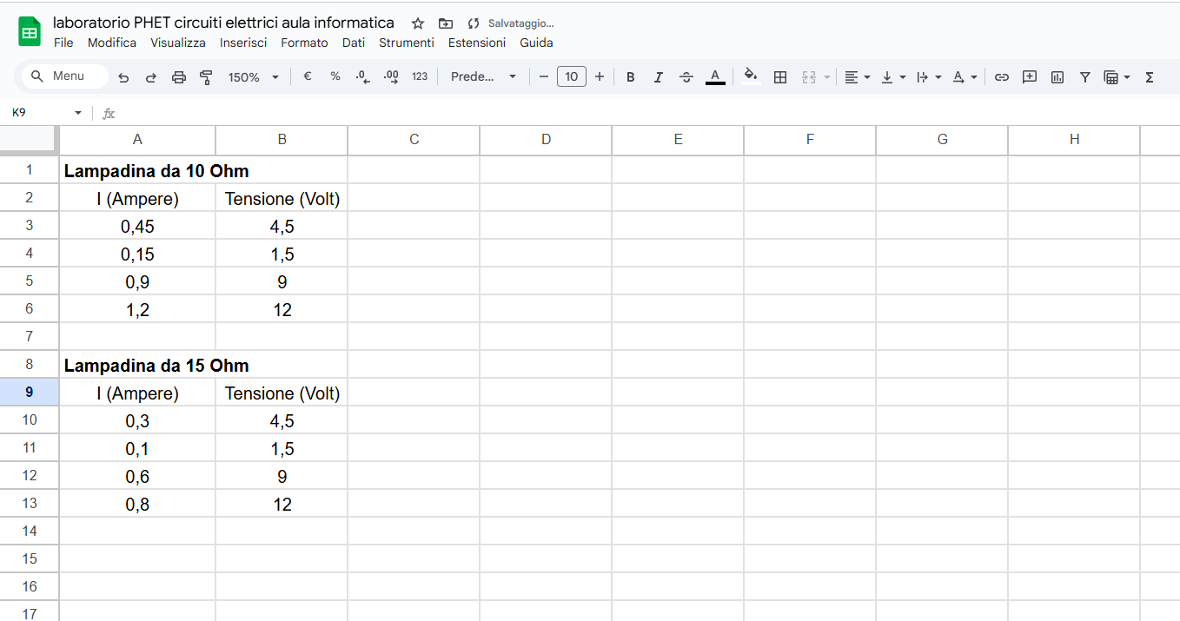The width and height of the screenshot is (1180, 621).
Task: Select the cell containing 0,45
Action: pos(137,226)
